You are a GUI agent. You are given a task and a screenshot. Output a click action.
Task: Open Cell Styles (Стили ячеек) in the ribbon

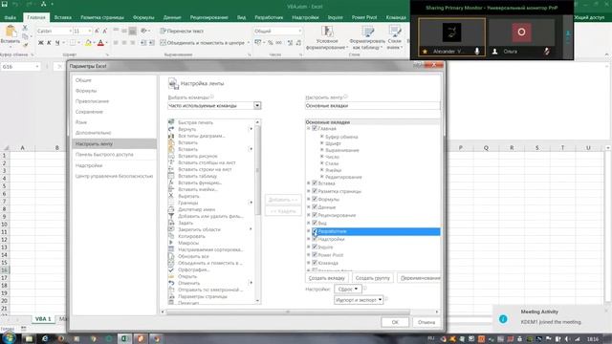[x=395, y=37]
